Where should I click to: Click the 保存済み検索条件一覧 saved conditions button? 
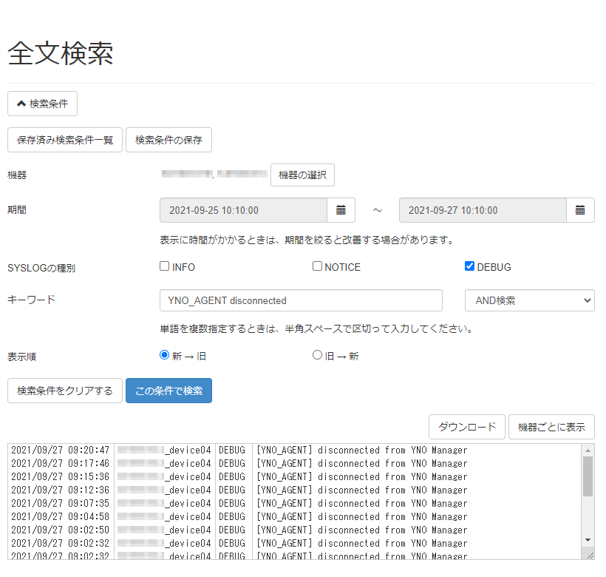click(x=65, y=140)
